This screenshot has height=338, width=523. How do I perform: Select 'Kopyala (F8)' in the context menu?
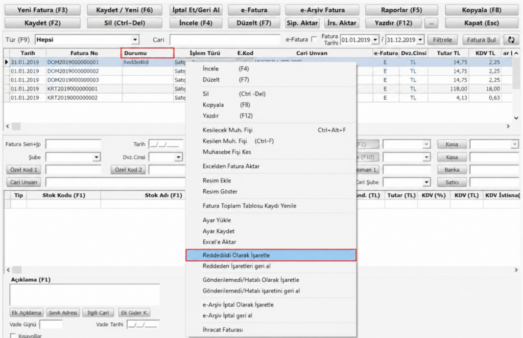point(226,105)
